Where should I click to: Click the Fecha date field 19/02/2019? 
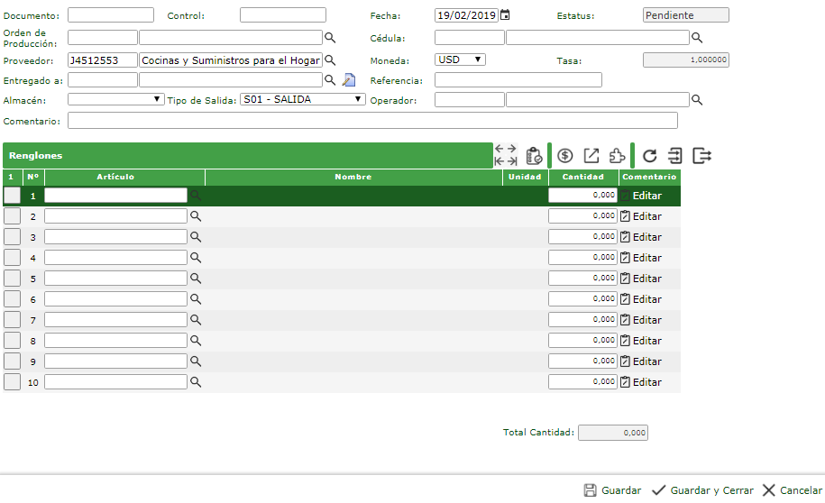(x=466, y=14)
